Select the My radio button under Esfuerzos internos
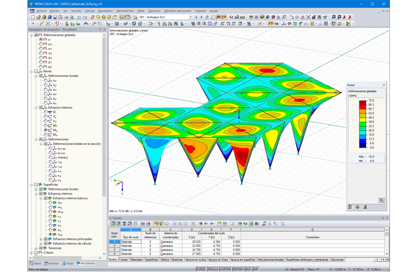The height and width of the screenshot is (272, 418). tap(46, 131)
